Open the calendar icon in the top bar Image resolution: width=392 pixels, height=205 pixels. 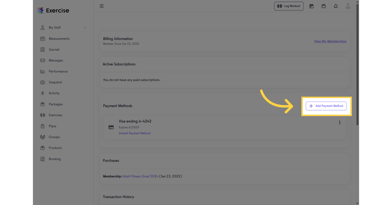coord(311,6)
